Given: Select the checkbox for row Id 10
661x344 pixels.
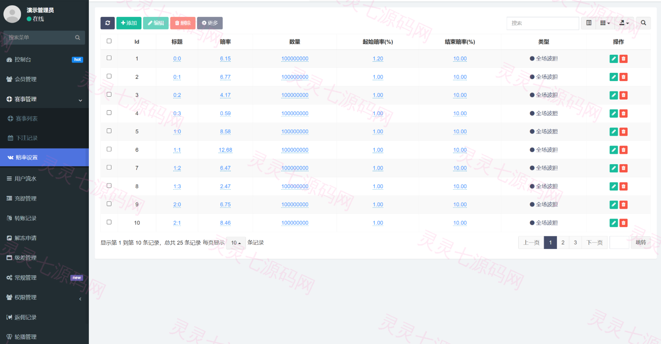Looking at the screenshot, I should click(x=109, y=222).
